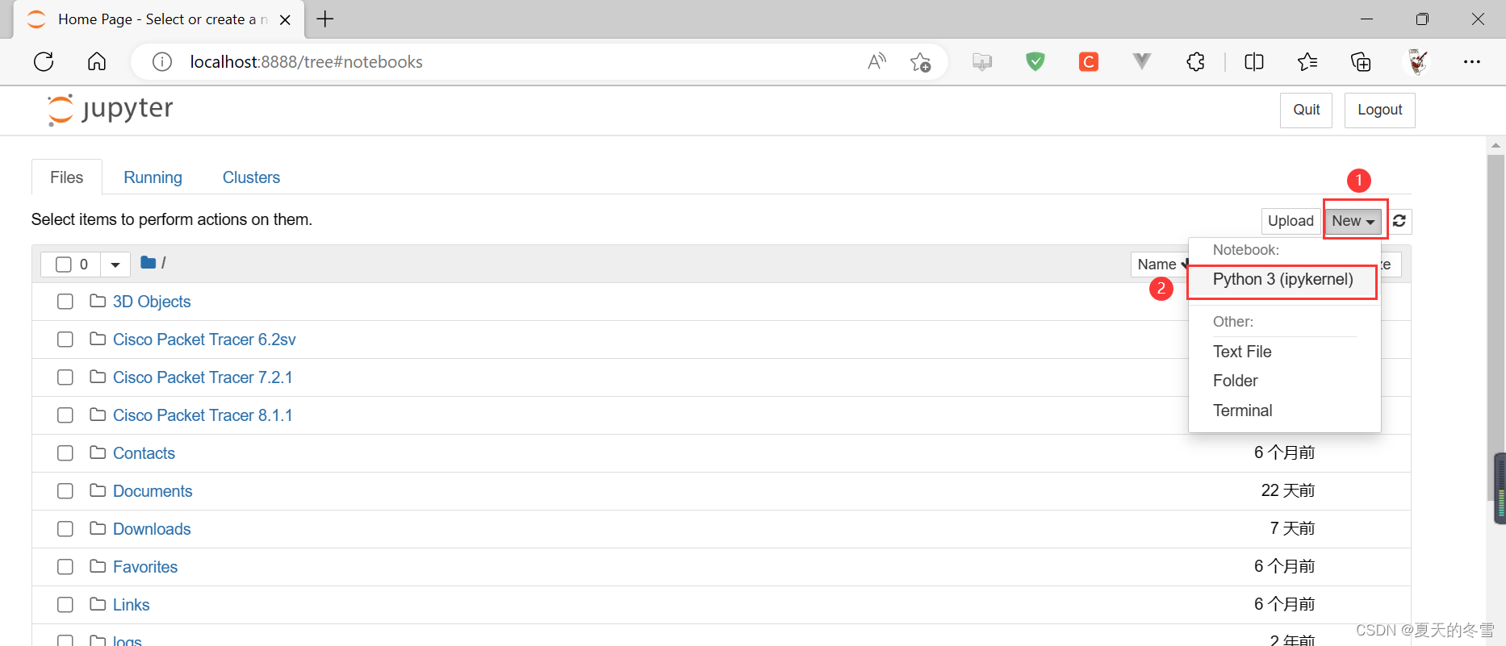Screen dimensions: 1506x646
Task: Open Cisco Packet Tracer 8.1.1 folder
Action: click(203, 415)
